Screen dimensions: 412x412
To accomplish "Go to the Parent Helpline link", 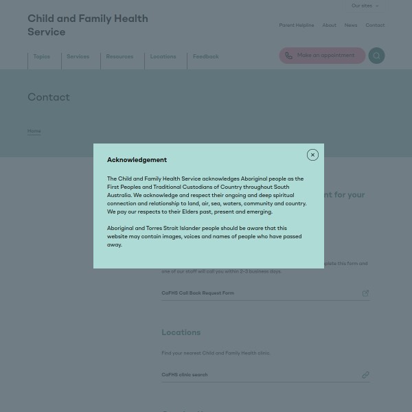I will tap(296, 25).
